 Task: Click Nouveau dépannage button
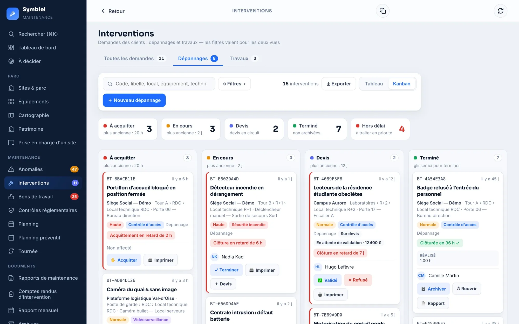[134, 100]
